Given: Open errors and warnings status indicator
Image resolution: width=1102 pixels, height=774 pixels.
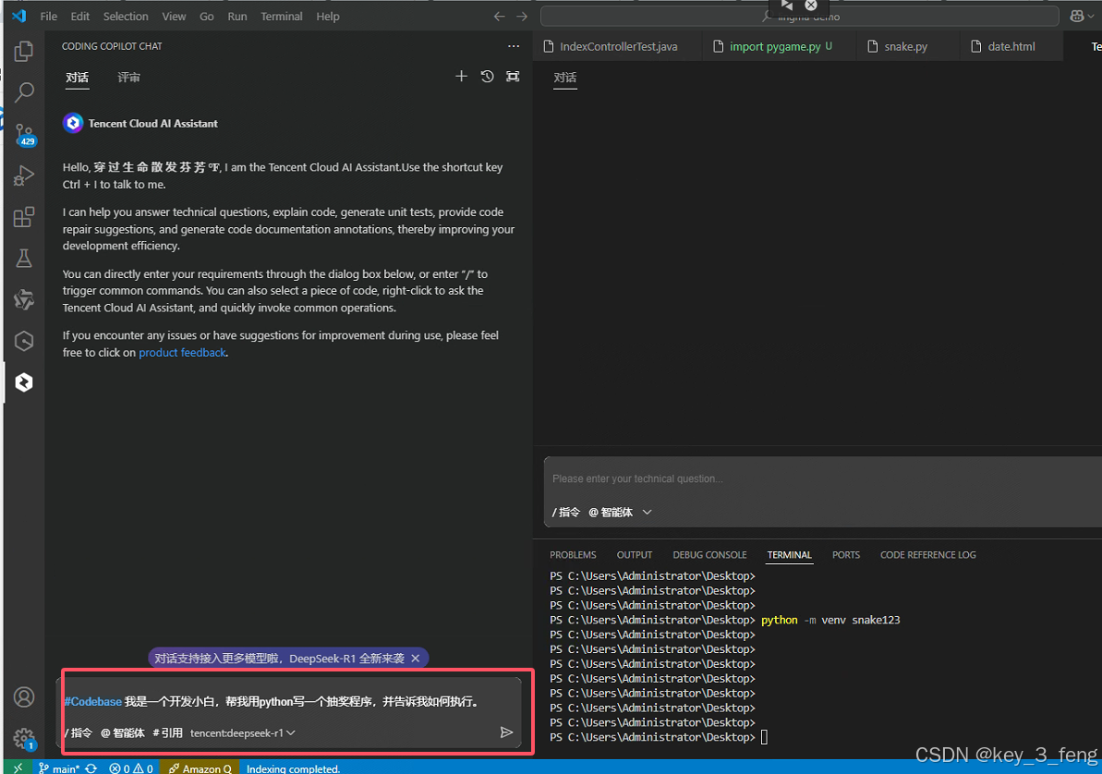Looking at the screenshot, I should coord(131,768).
